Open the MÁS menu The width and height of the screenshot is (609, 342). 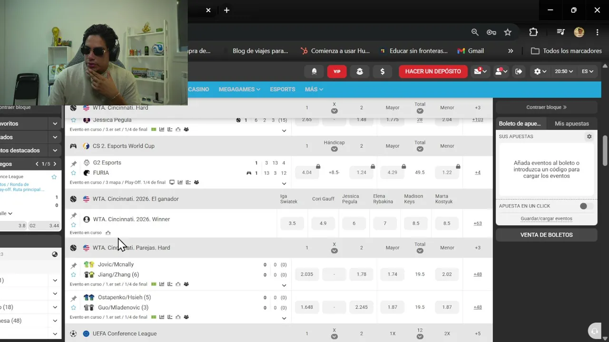tap(314, 89)
